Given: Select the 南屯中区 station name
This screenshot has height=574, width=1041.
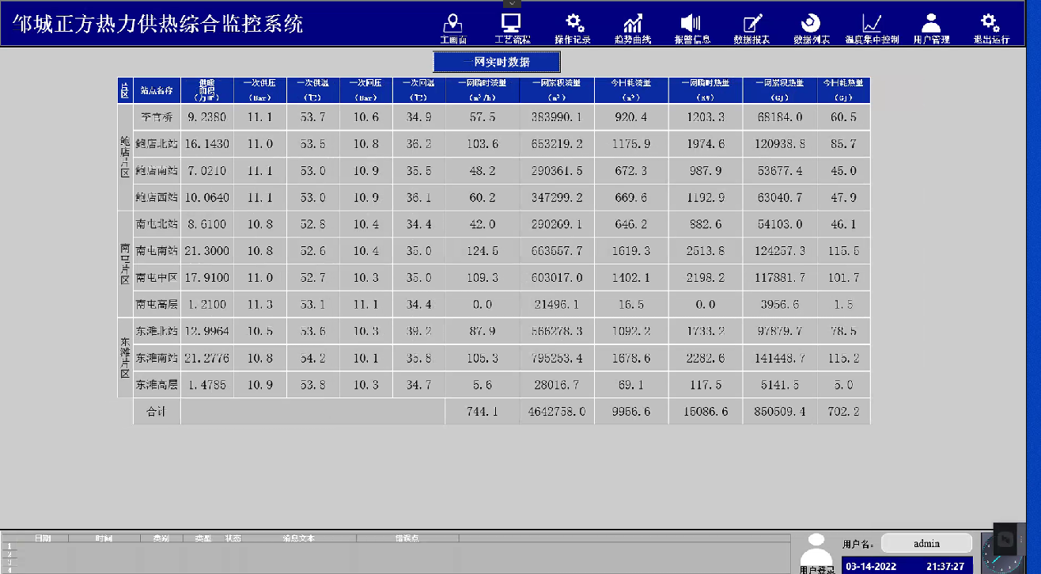Looking at the screenshot, I should pos(157,278).
